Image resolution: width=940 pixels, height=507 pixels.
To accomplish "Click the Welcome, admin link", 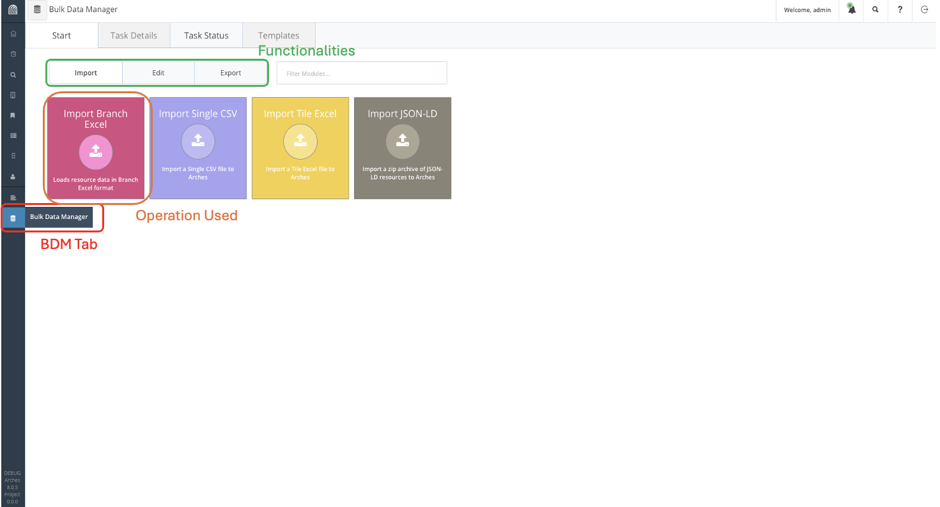I will pyautogui.click(x=807, y=10).
